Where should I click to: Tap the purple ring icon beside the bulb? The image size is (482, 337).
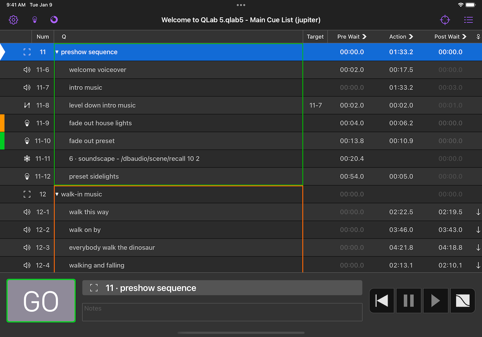54,19
